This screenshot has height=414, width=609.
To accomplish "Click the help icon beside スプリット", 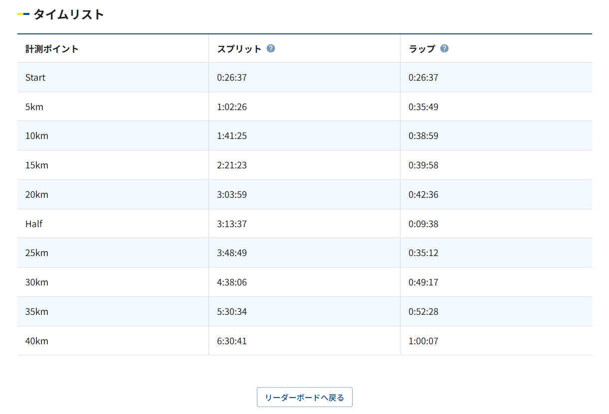I will [x=271, y=48].
